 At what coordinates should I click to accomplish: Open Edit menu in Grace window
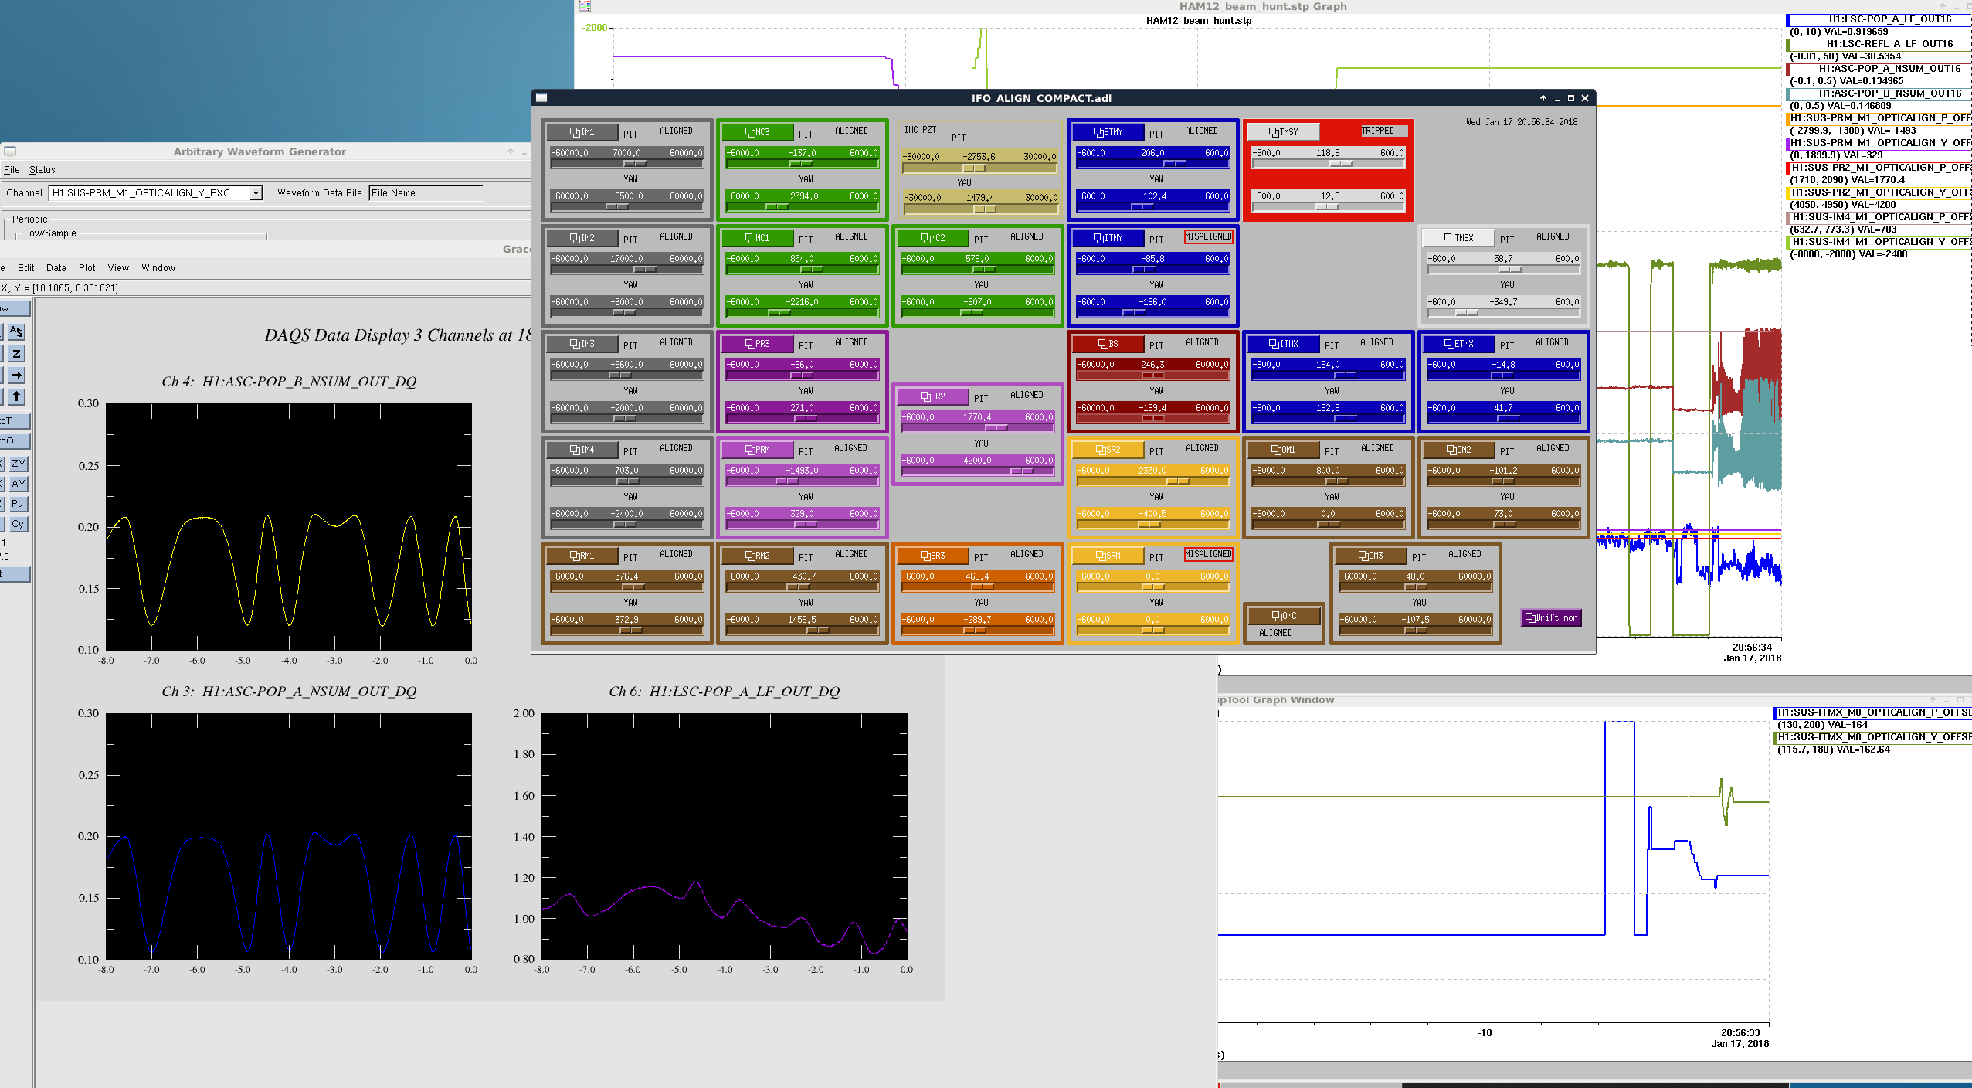click(x=25, y=268)
